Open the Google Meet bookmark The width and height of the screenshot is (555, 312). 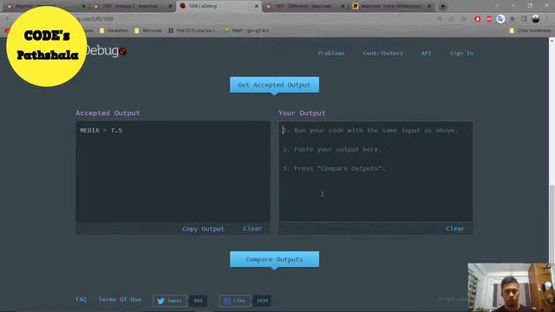point(246,31)
